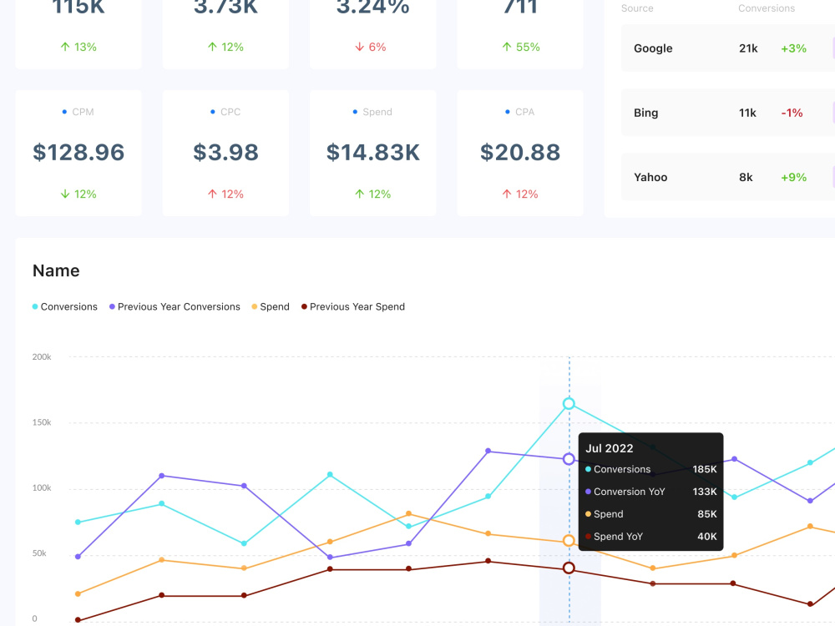
Task: Click the CPM label's blue dot
Action: click(x=64, y=112)
